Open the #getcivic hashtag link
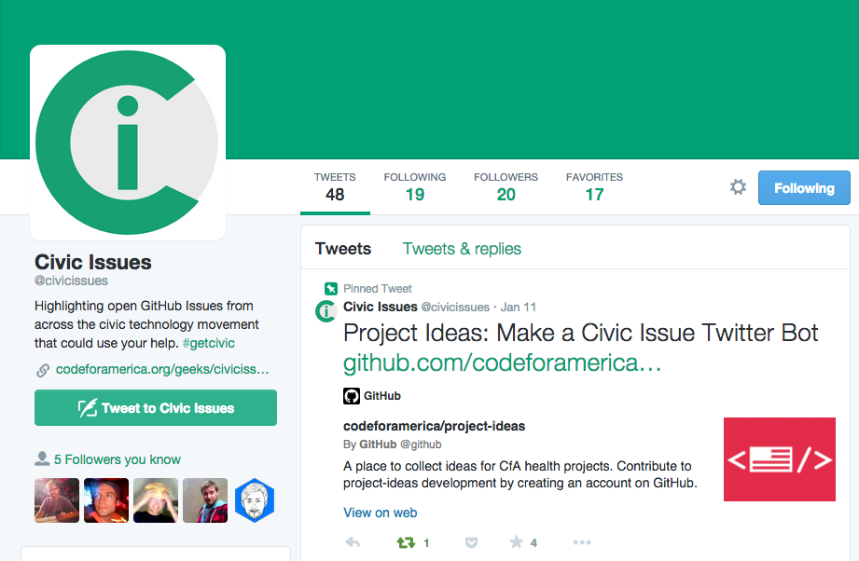This screenshot has height=561, width=859. click(x=209, y=343)
